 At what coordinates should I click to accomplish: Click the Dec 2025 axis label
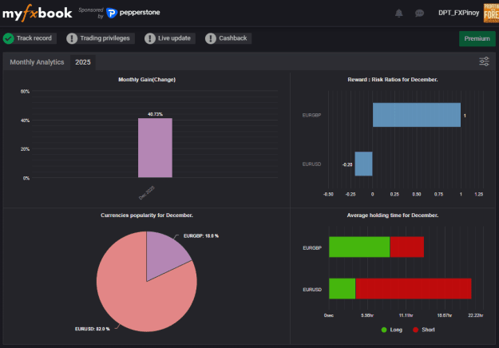[x=147, y=192]
